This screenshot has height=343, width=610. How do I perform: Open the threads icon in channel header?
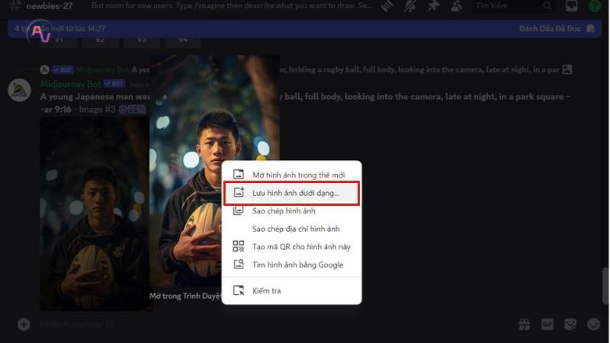387,6
